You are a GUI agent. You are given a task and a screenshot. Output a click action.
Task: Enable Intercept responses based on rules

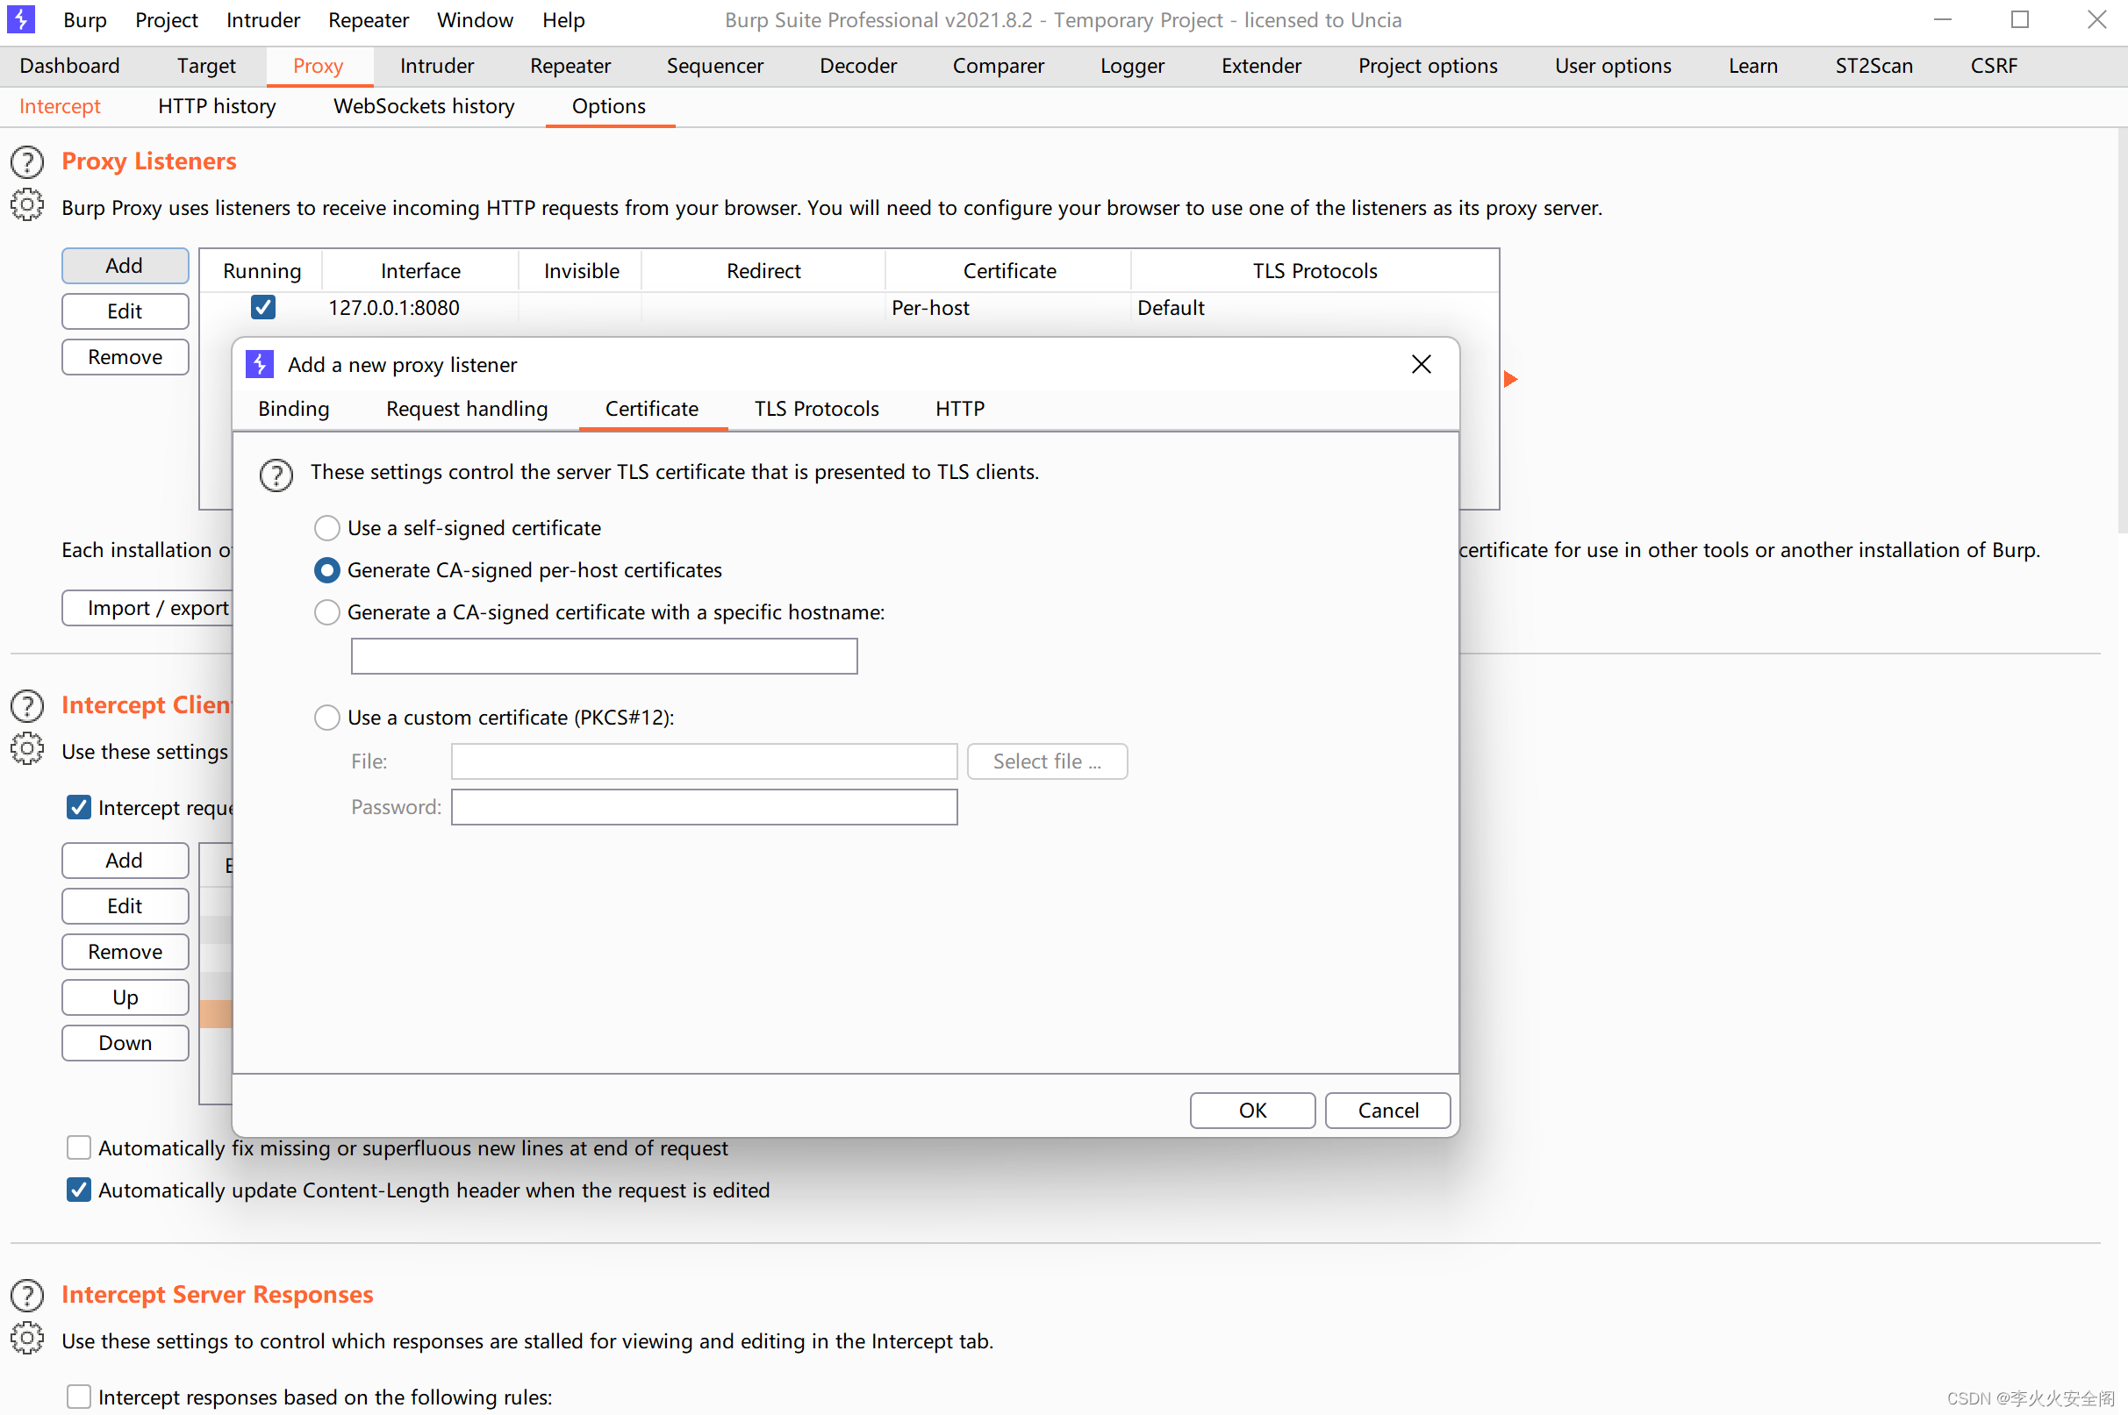(78, 1397)
